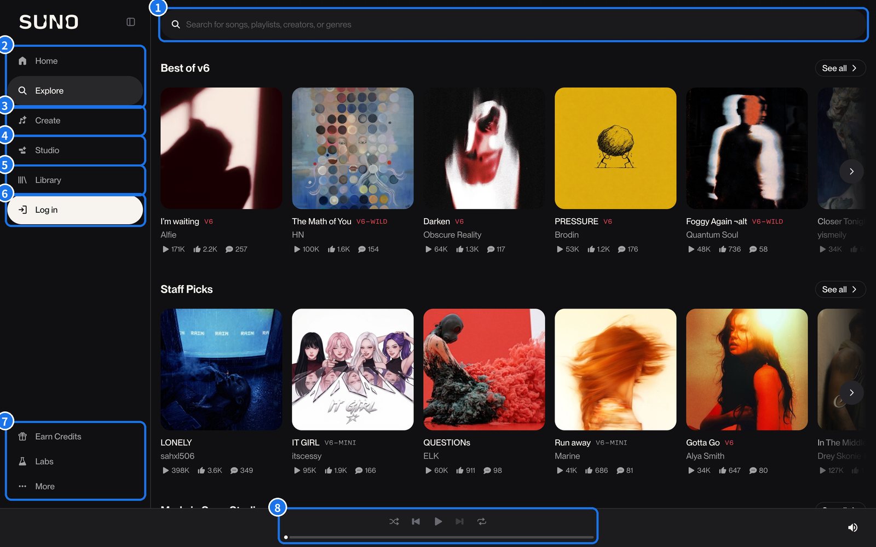Open the yellow PRESSURE cover
This screenshot has height=547, width=876.
pyautogui.click(x=615, y=148)
